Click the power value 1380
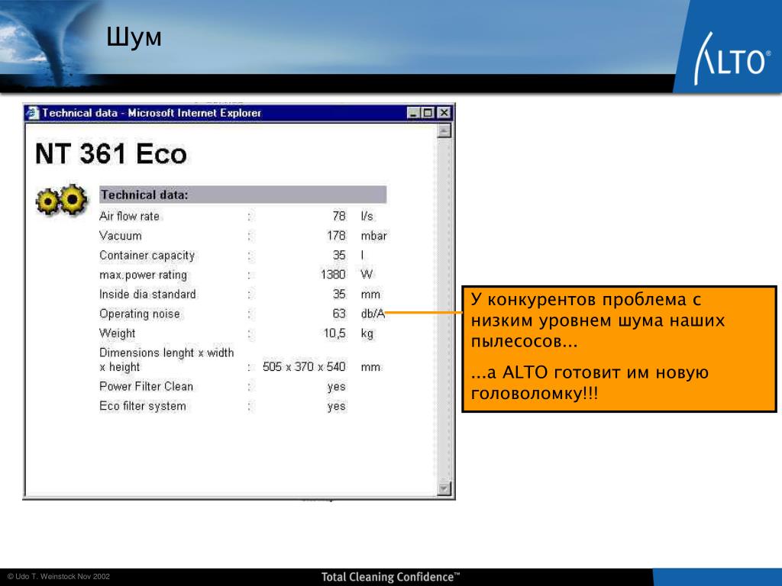Viewport: 782px width, 586px height. pyautogui.click(x=333, y=275)
